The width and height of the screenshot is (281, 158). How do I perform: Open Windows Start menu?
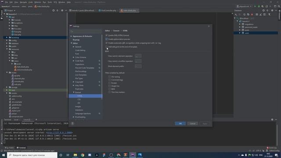click(4, 155)
